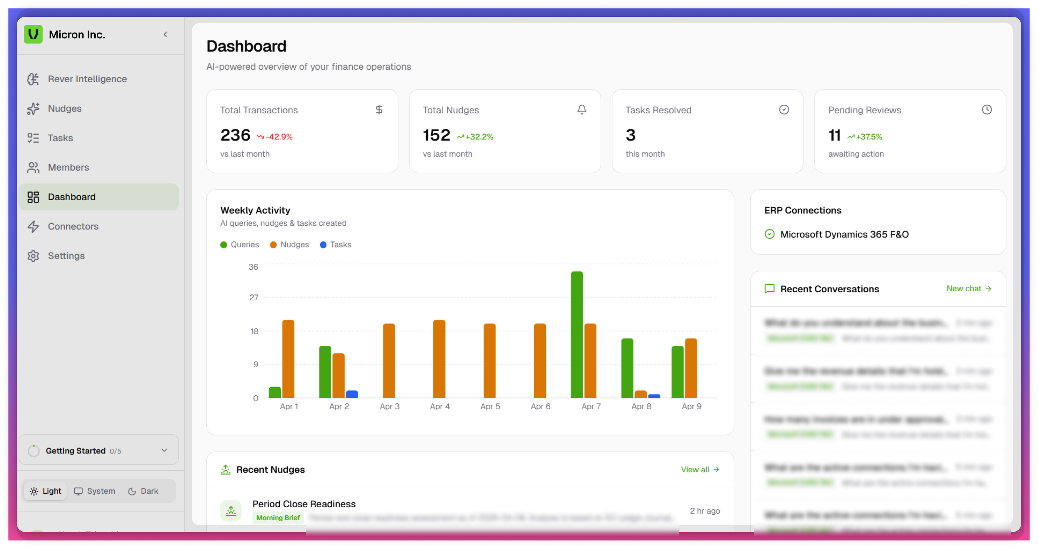Click the bell icon on Total Nudges card

click(x=582, y=109)
